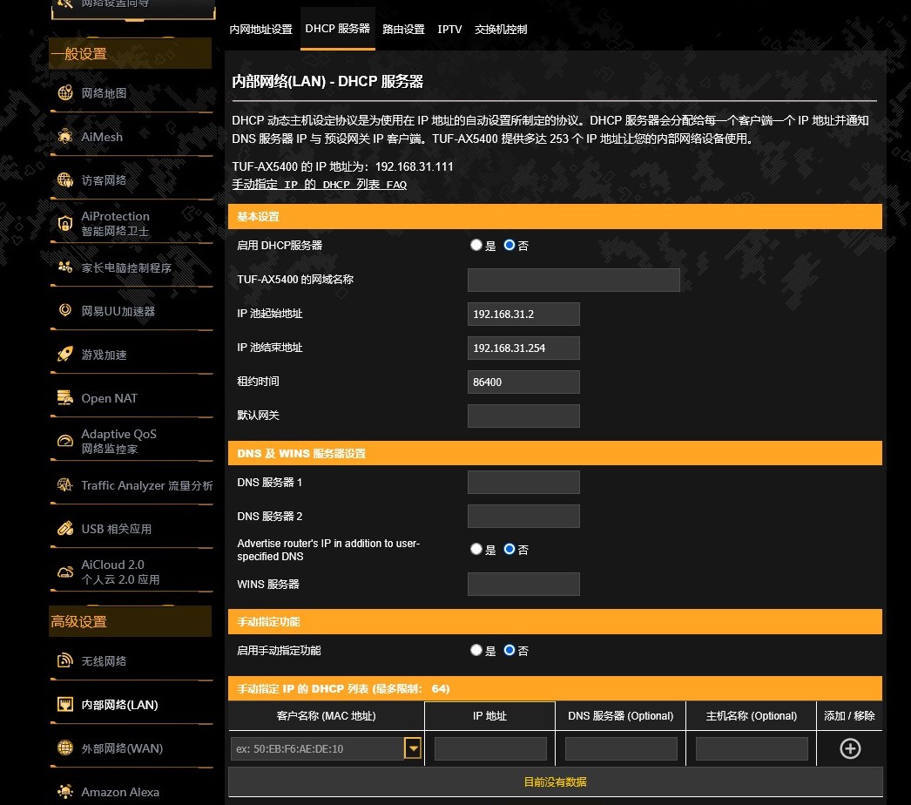The width and height of the screenshot is (911, 805).
Task: Enable DHCP server by selecting 是
Action: pos(476,246)
